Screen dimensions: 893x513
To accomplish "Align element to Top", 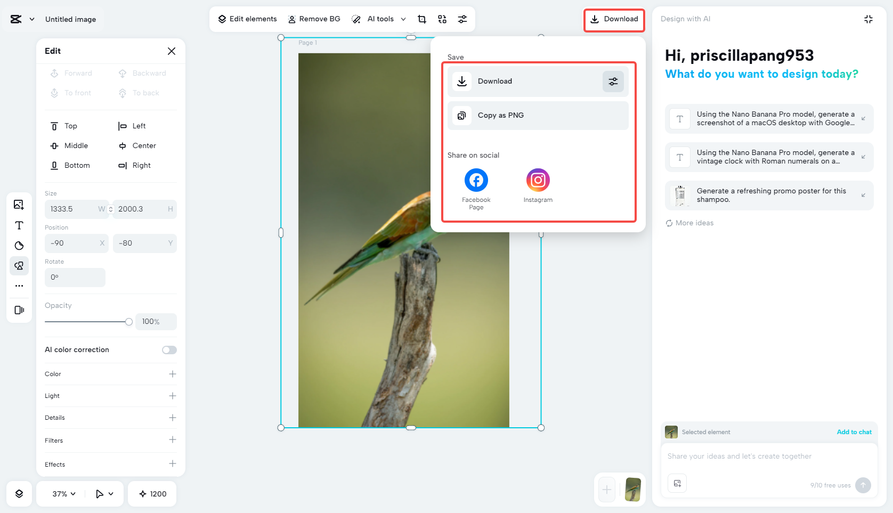I will coord(64,126).
